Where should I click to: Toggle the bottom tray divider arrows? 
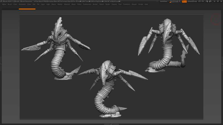click(x=111, y=124)
